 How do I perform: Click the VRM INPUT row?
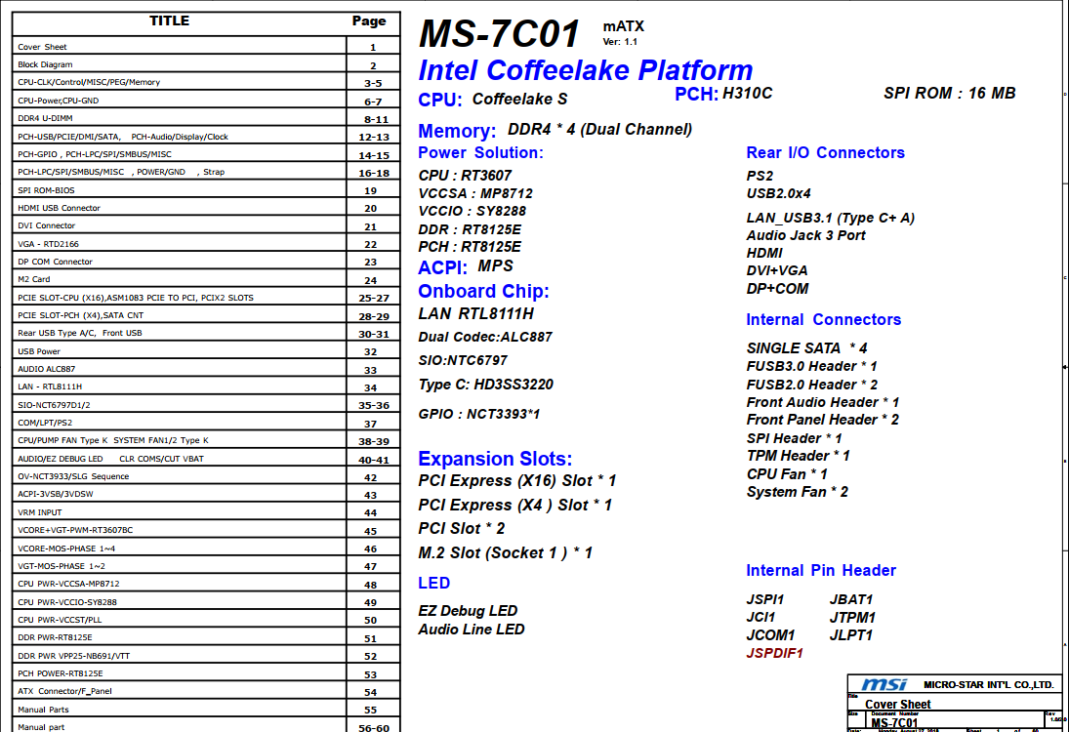coord(40,512)
